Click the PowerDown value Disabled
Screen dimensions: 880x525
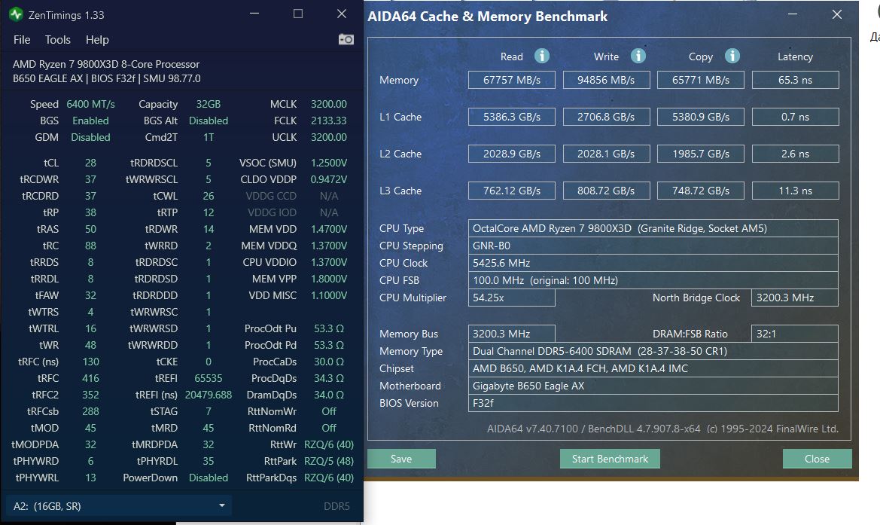click(x=209, y=478)
